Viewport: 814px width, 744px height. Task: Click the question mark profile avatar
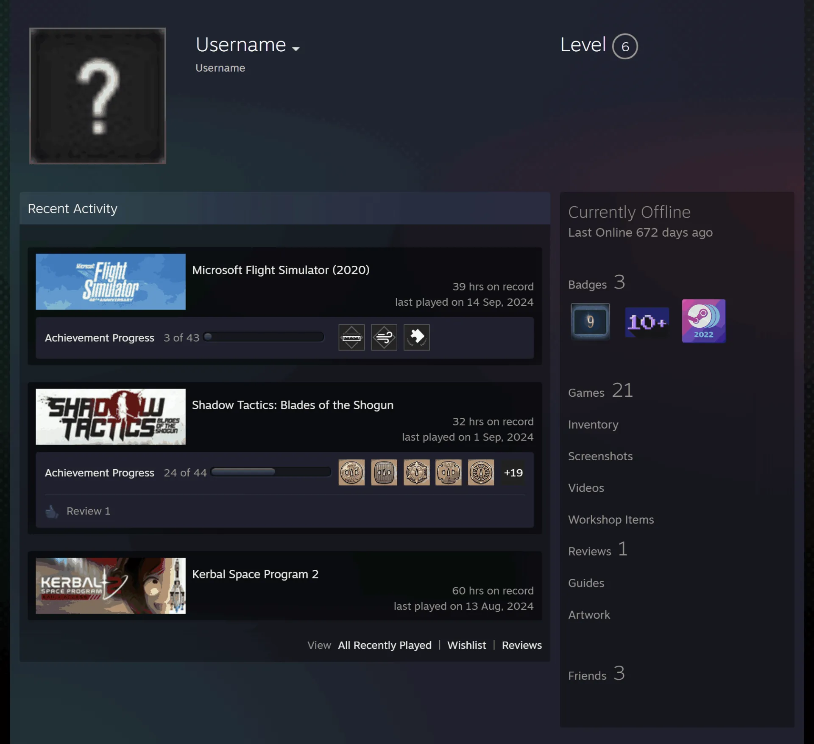coord(98,96)
